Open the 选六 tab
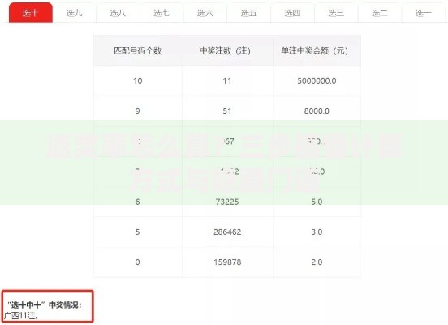This screenshot has width=448, height=325. pos(205,13)
